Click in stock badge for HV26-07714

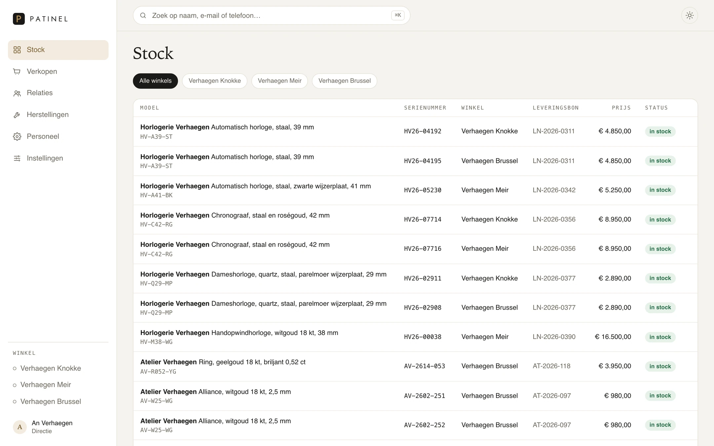point(660,220)
